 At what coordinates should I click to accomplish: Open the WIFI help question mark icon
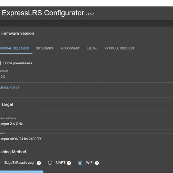pos(97,163)
